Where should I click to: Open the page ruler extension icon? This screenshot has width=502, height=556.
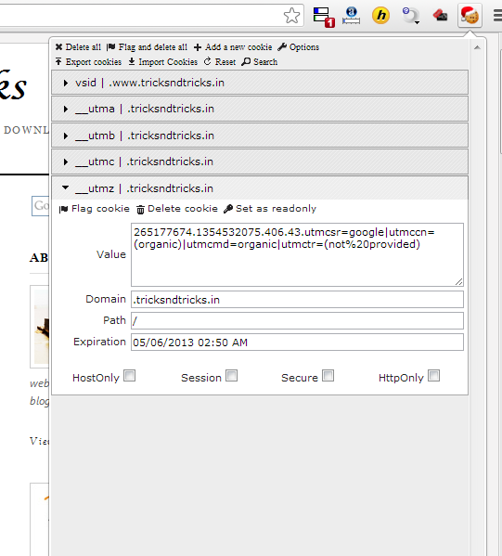(x=351, y=16)
